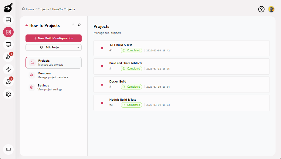Click timestamp 2026-03-10 18:54
The height and width of the screenshot is (159, 281).
tap(158, 87)
